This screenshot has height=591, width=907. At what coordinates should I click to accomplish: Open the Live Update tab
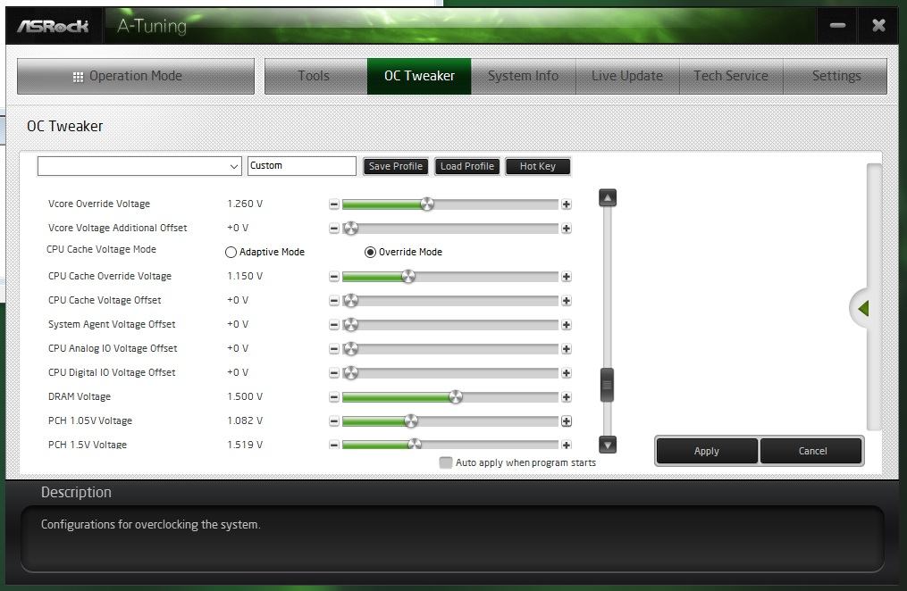[627, 76]
